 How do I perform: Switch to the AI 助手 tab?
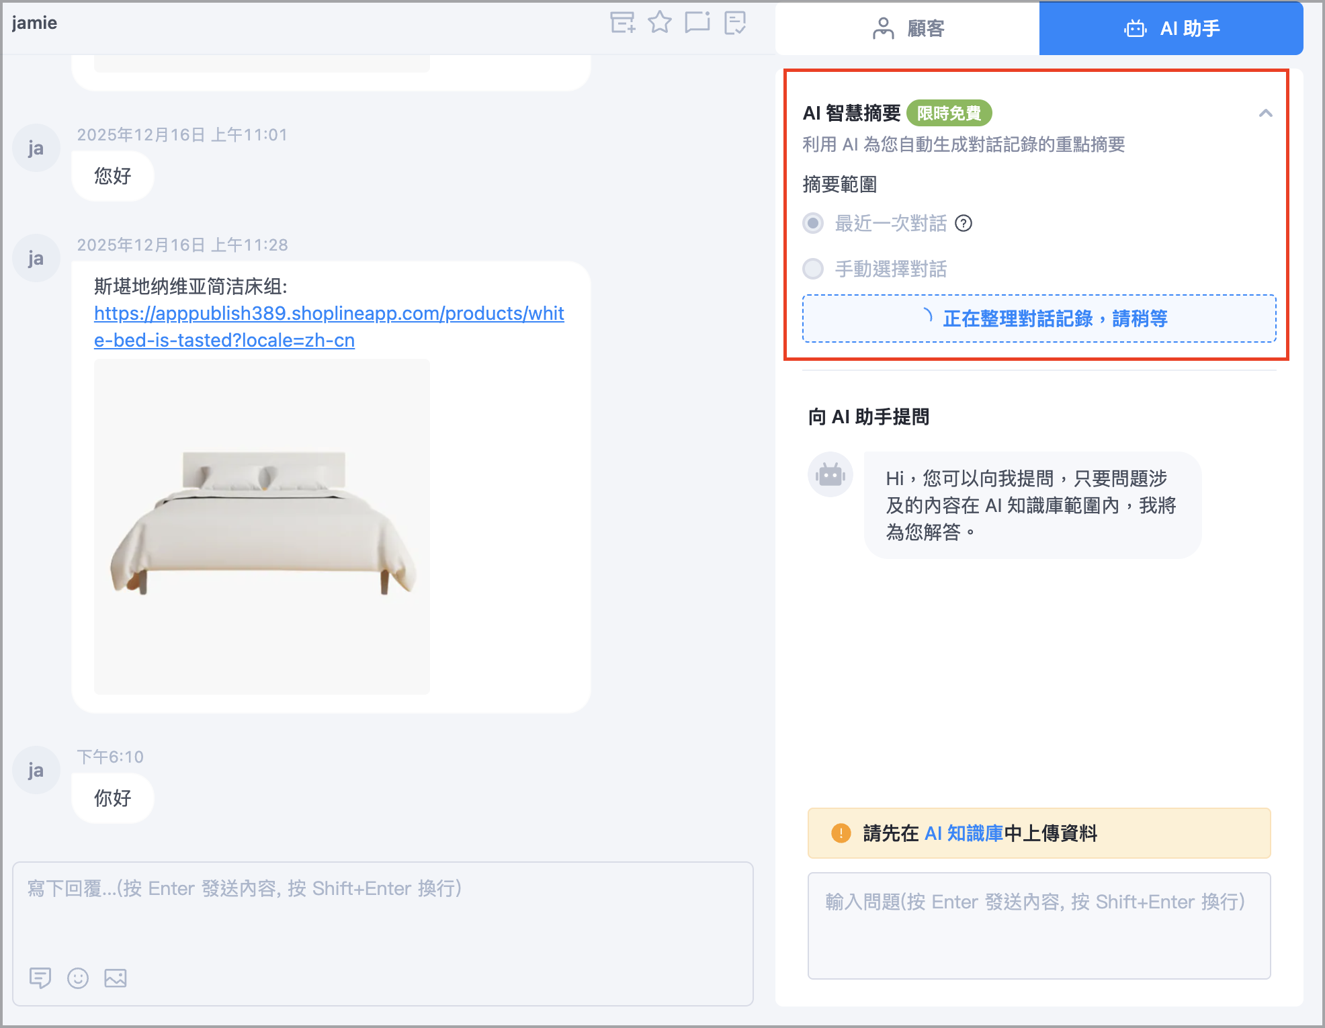(x=1171, y=28)
